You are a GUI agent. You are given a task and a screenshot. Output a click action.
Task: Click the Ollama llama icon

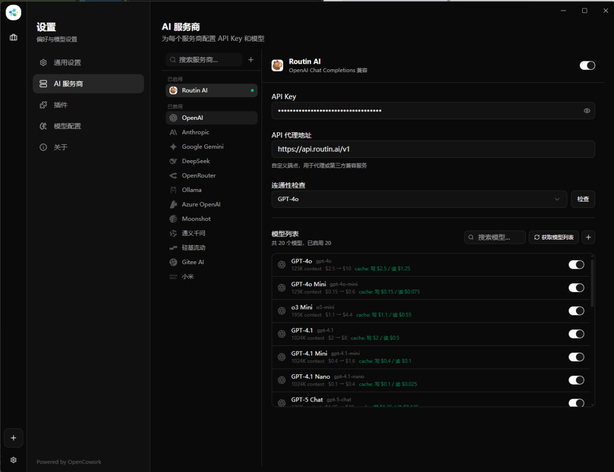point(173,190)
